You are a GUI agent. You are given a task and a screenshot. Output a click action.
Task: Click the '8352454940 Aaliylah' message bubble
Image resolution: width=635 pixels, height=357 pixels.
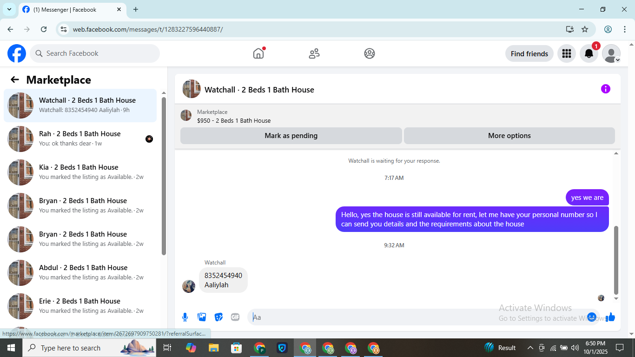coord(223,280)
